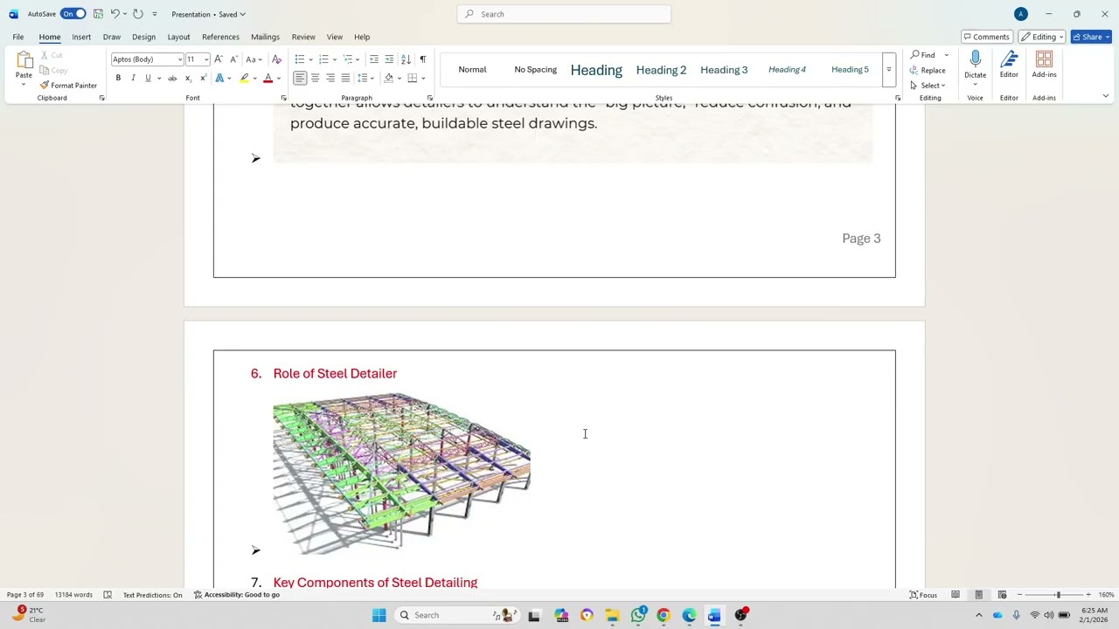Switch to the Layout tab
Image resolution: width=1119 pixels, height=629 pixels.
[178, 37]
